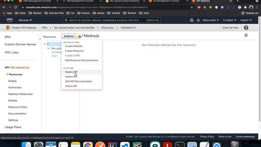Viewport: 261px width, 147px height.
Task: Choose Create Method from Actions menu
Action: point(73,46)
